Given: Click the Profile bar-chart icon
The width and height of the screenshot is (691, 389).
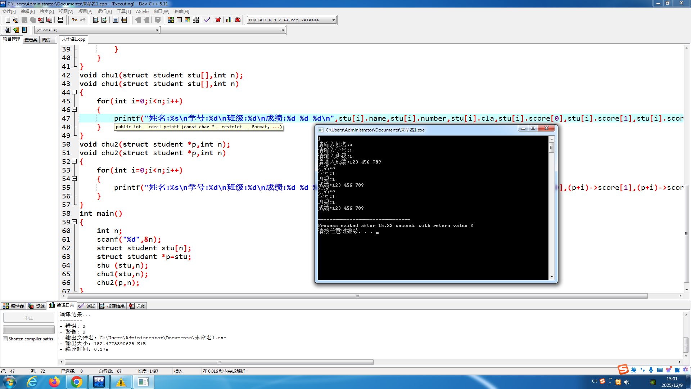Looking at the screenshot, I should tap(229, 20).
